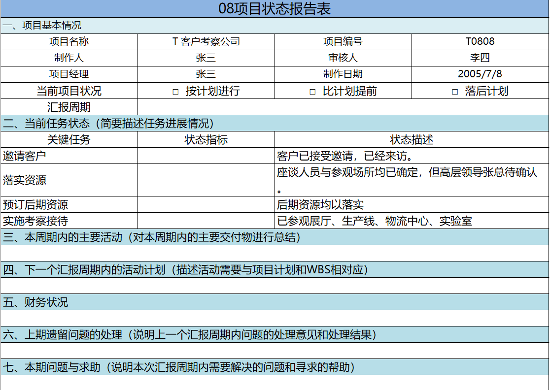Select the 关键任务 column header
550x390 pixels.
[x=69, y=139]
